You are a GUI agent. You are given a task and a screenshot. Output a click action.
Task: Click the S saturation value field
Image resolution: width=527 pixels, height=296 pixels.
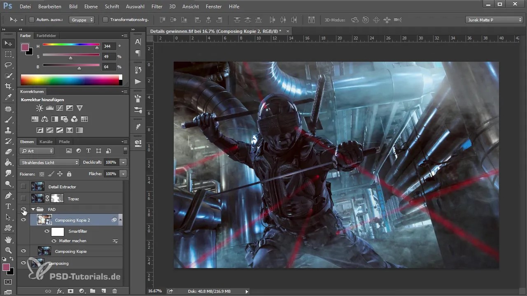(x=109, y=57)
